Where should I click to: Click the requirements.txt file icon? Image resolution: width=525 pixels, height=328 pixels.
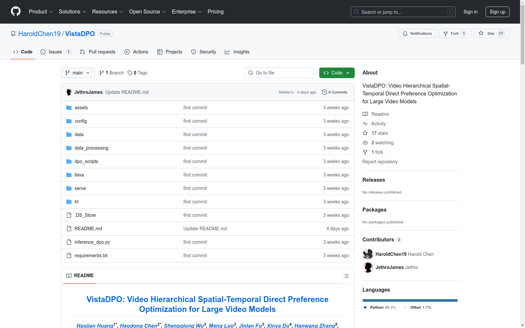coord(69,256)
